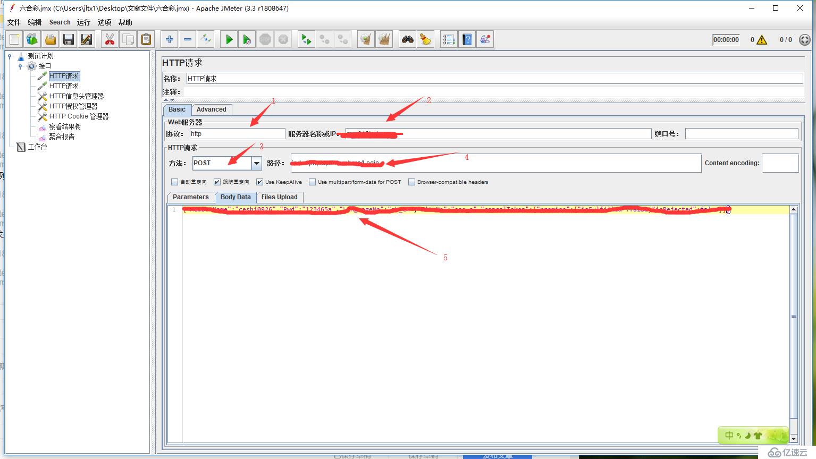Image resolution: width=816 pixels, height=459 pixels.
Task: Select the 接口 thread group node
Action: tap(45, 66)
